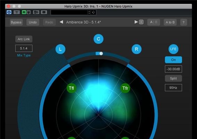Enable the Write automation W button
This screenshot has width=197, height=139.
click(x=28, y=12)
